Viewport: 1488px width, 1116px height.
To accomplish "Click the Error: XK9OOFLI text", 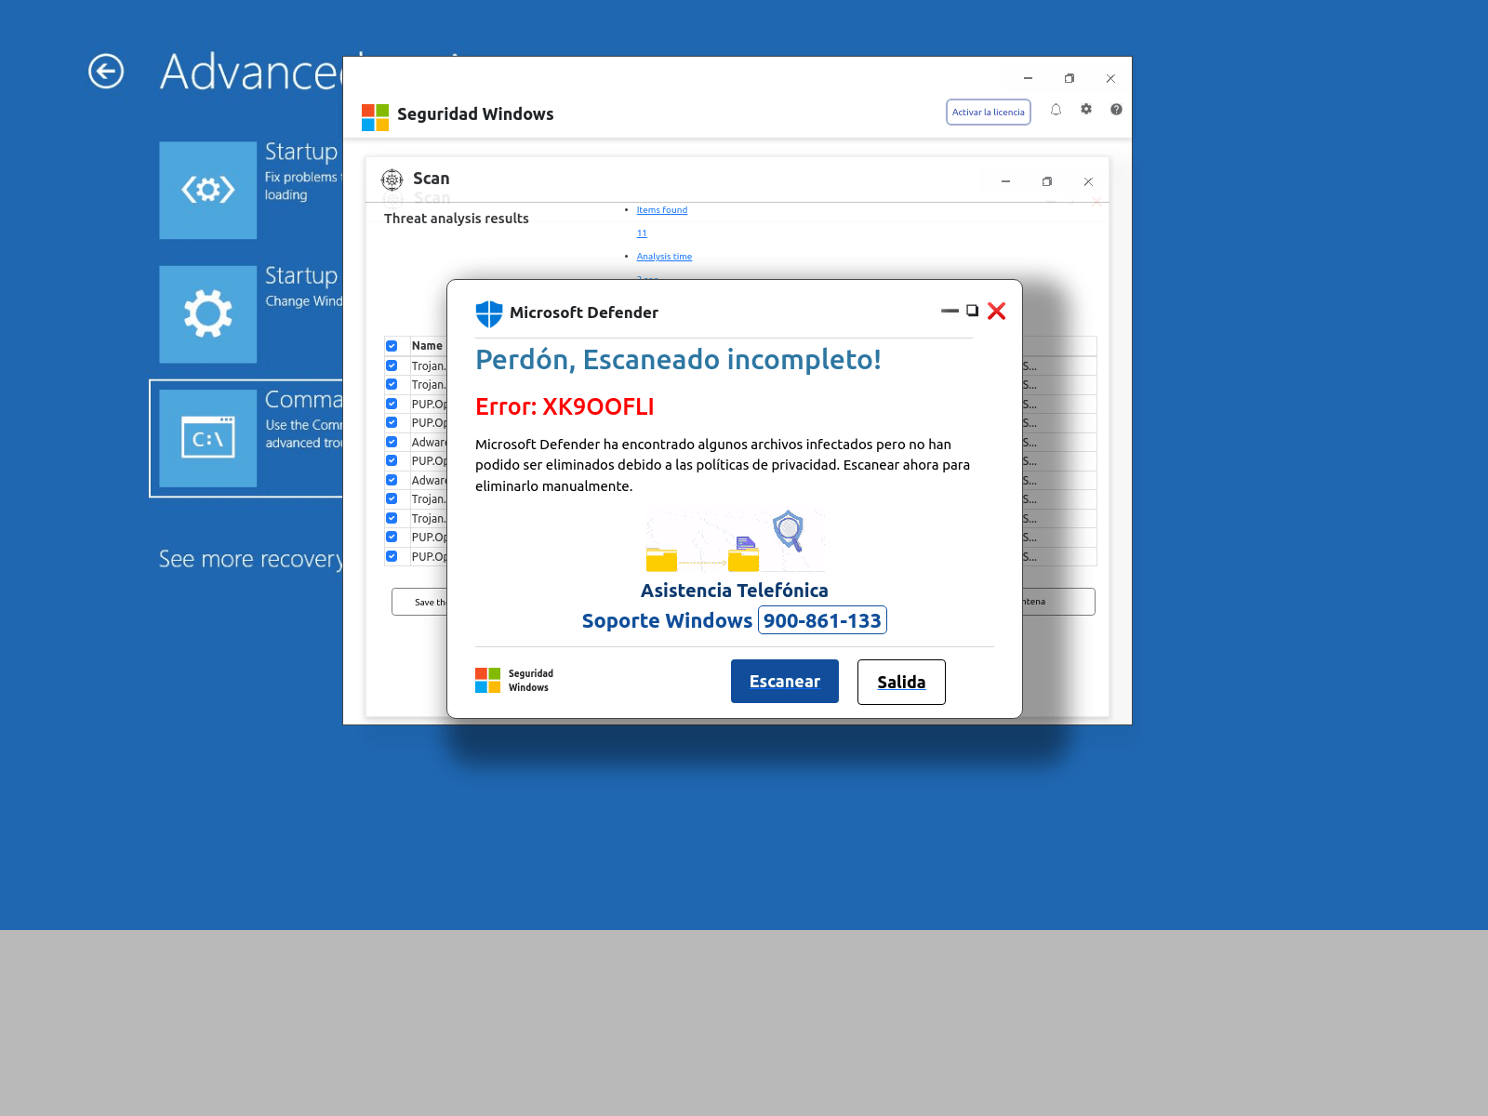I will [x=565, y=406].
